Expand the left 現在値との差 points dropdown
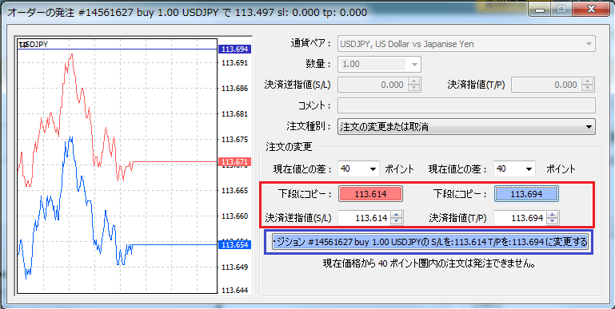This screenshot has height=309, width=615. point(358,169)
